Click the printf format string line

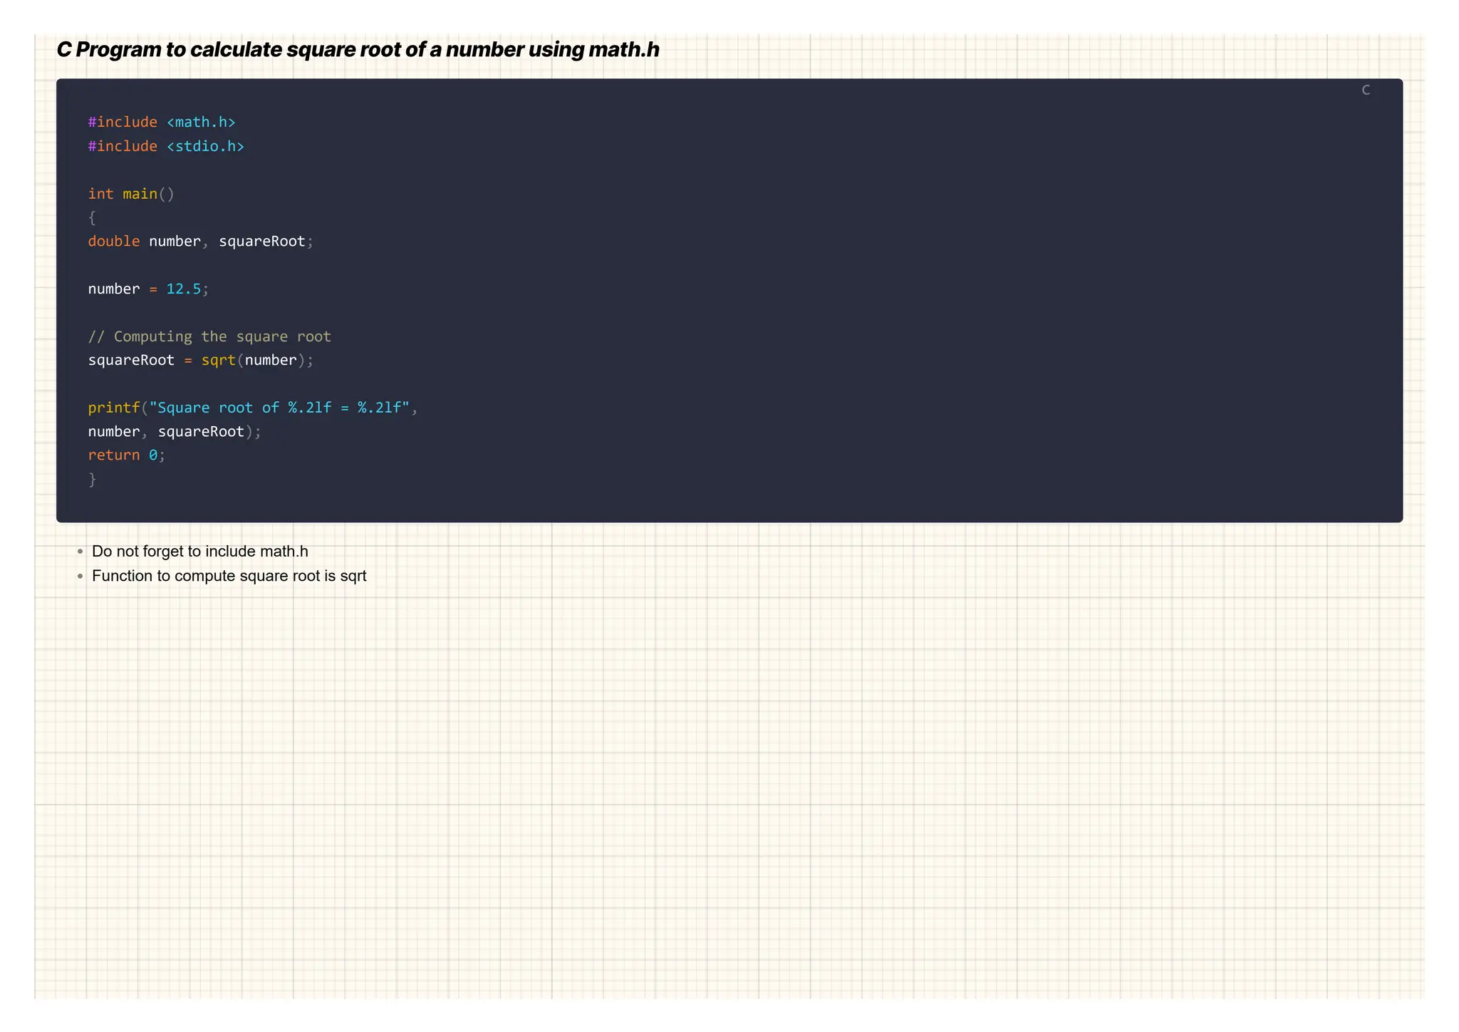[253, 408]
